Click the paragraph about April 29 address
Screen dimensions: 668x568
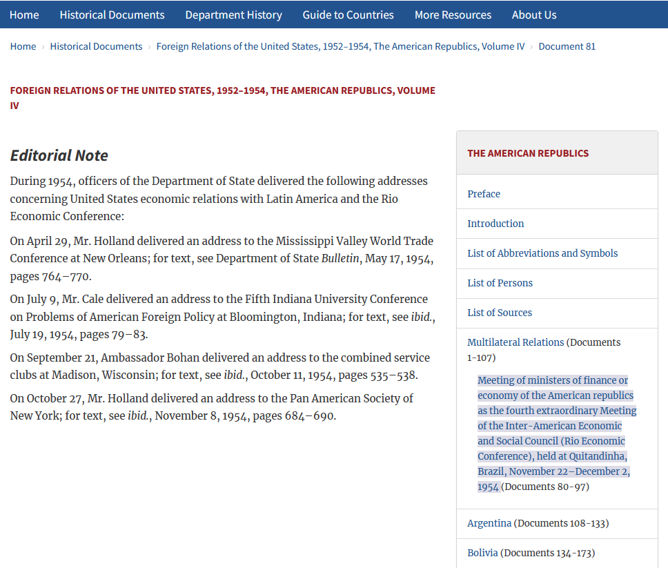pyautogui.click(x=222, y=259)
